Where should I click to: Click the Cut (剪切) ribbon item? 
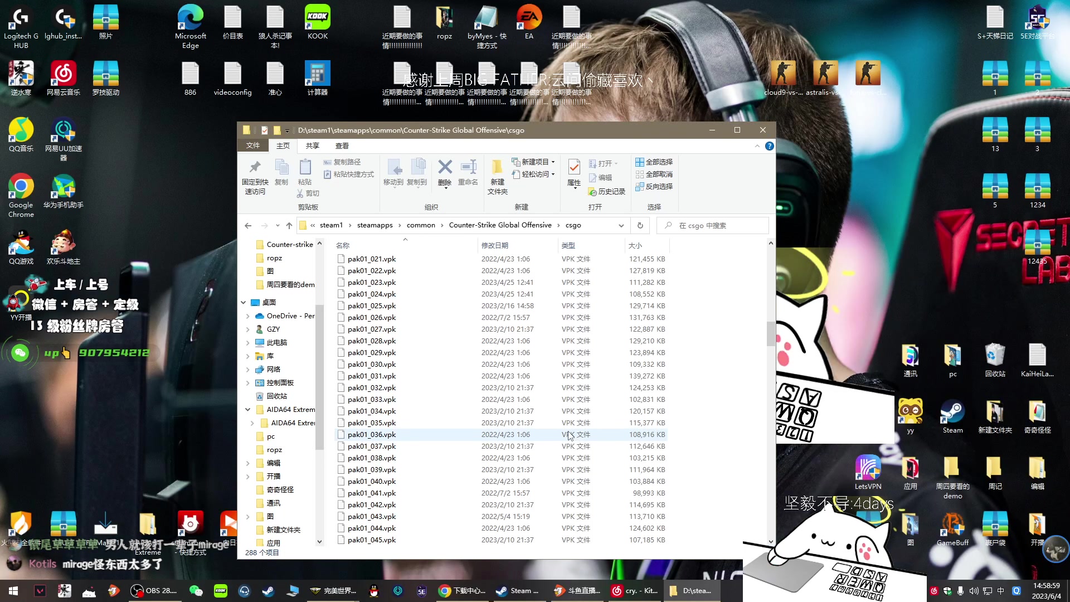coord(308,193)
